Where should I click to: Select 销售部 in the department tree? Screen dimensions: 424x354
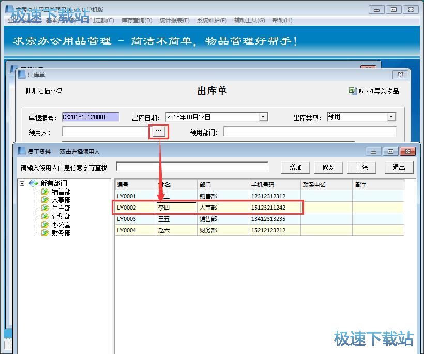click(x=61, y=191)
